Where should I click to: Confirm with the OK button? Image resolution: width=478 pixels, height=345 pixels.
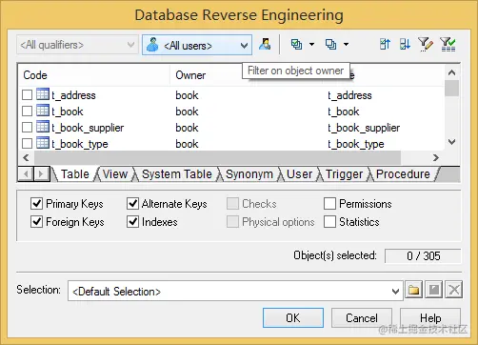pyautogui.click(x=293, y=317)
